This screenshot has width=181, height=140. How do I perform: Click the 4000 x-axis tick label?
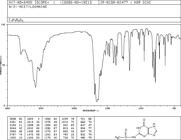coord(8,108)
